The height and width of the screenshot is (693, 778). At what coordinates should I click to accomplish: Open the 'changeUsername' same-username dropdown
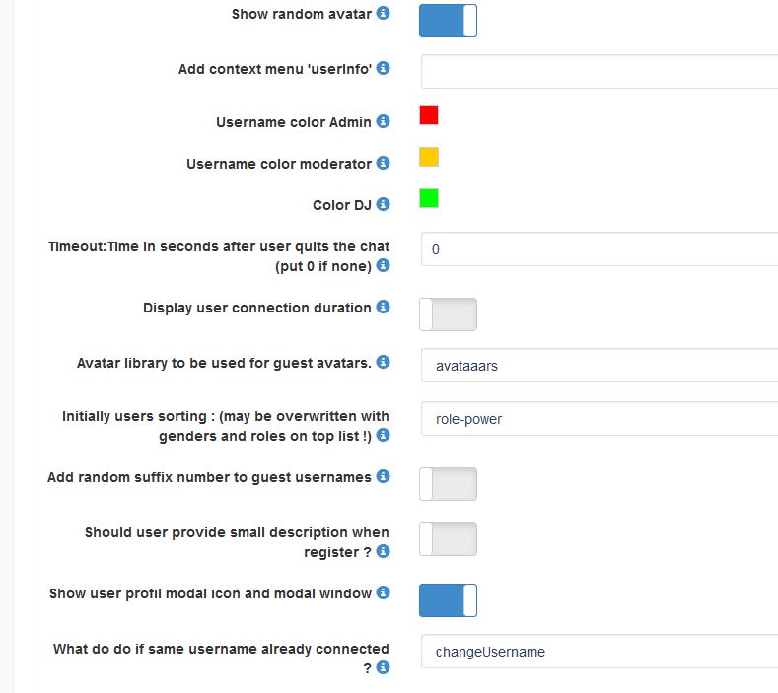click(599, 652)
